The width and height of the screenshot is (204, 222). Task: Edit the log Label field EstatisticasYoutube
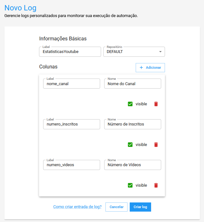[x=70, y=52]
